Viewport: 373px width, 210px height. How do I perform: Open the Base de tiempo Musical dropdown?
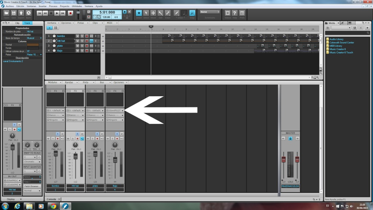[x=34, y=38]
